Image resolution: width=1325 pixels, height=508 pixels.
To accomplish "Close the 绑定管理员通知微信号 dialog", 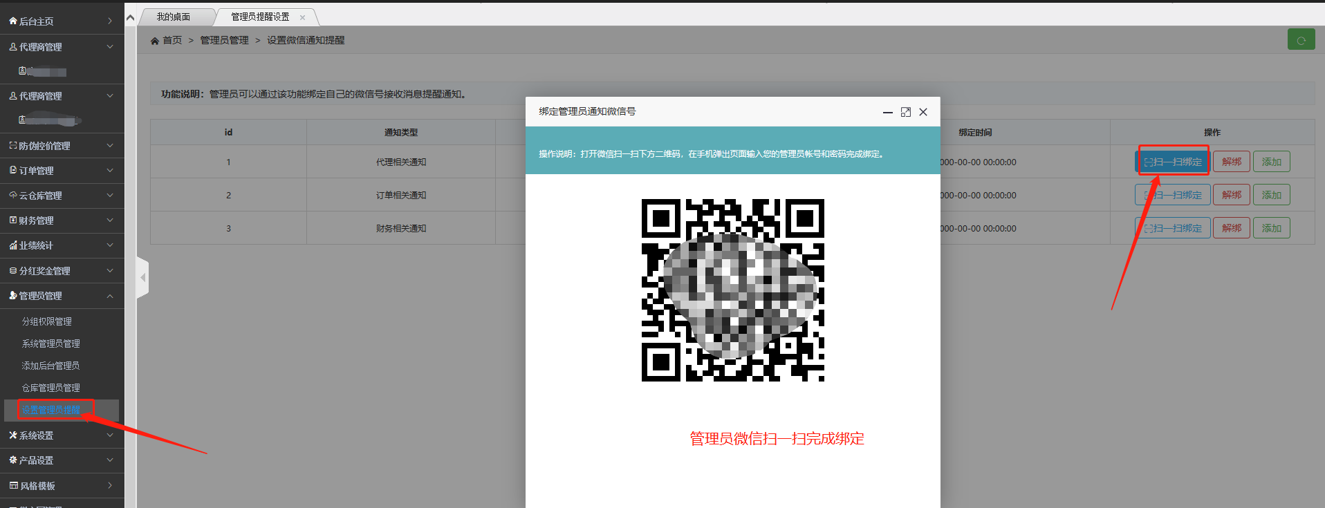I will coord(923,112).
